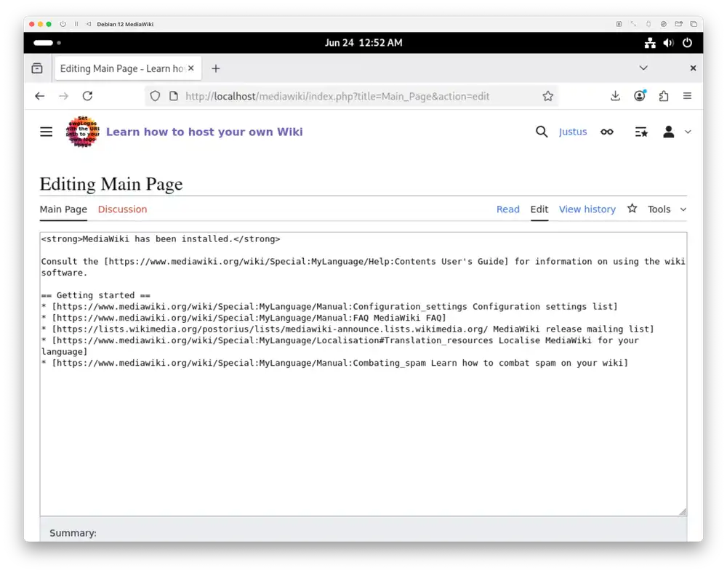The width and height of the screenshot is (727, 573).
Task: Grab the textarea resize handle
Action: click(683, 511)
